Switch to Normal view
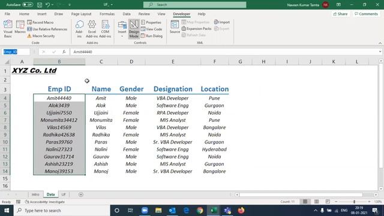The width and height of the screenshot is (384, 216). pos(305,202)
